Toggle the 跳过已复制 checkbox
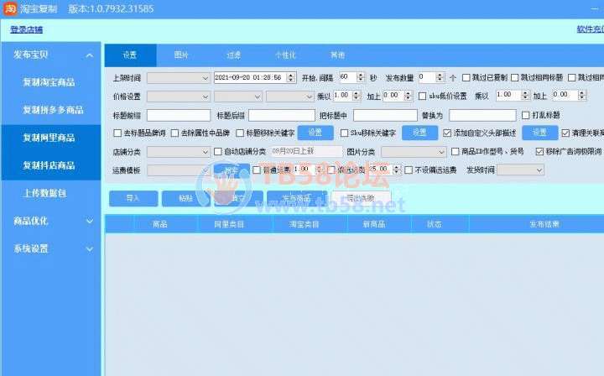Screen dimensions: 604x376 tap(466, 78)
